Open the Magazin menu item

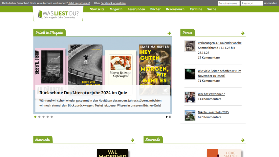[x=116, y=9]
